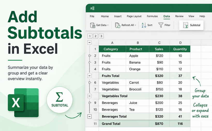Click the Excel logo in the title bar
Screen dimensions: 212x131
click(x=92, y=8)
